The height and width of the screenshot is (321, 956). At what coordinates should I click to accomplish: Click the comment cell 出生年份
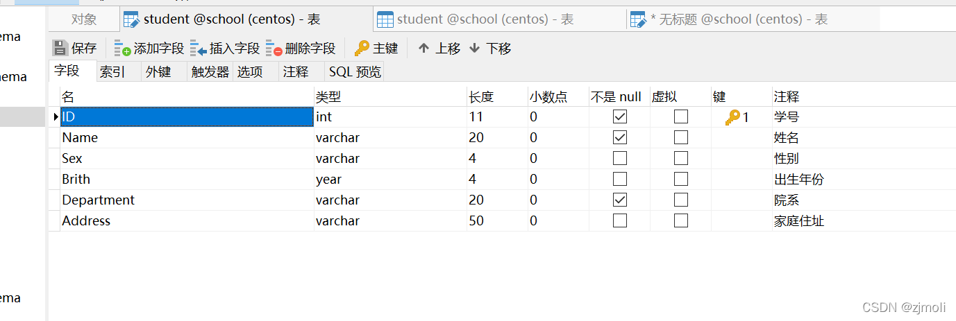tap(864, 180)
